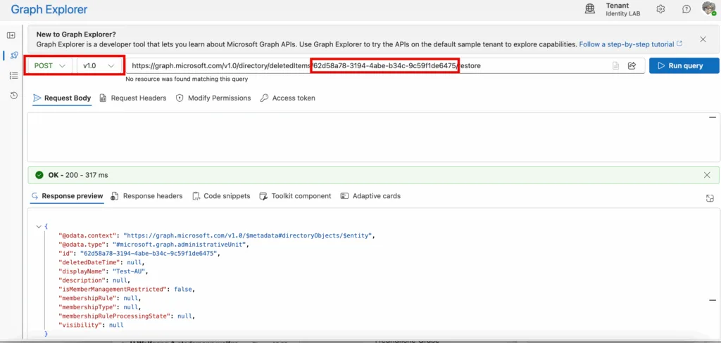Dismiss the OK - 200 status message

[x=707, y=175]
